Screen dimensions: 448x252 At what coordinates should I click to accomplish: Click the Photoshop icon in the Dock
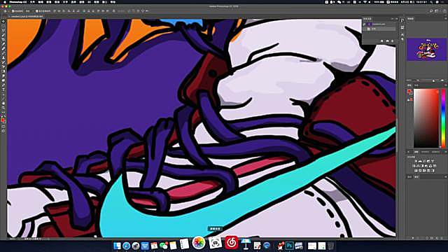[289, 246]
